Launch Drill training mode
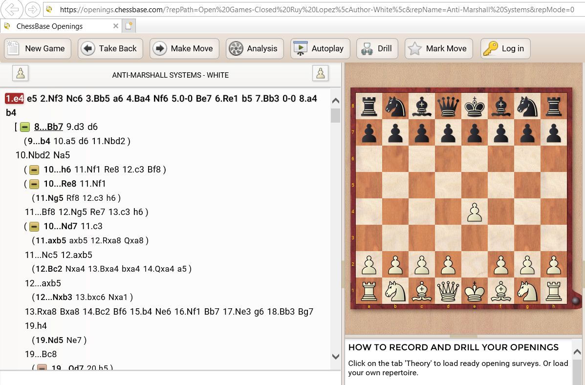Screen dimensions: 585x385 pyautogui.click(x=376, y=48)
